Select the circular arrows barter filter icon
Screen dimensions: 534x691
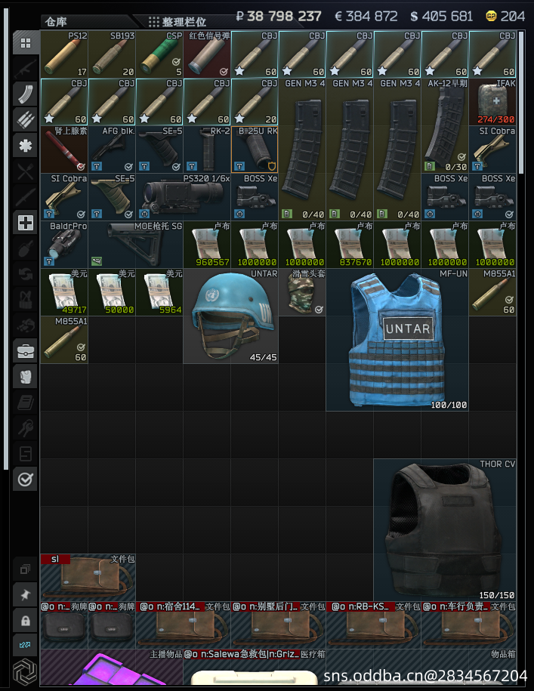point(26,273)
